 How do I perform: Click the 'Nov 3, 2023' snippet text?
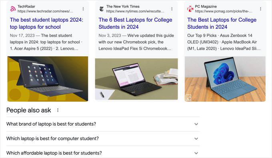click(110, 36)
